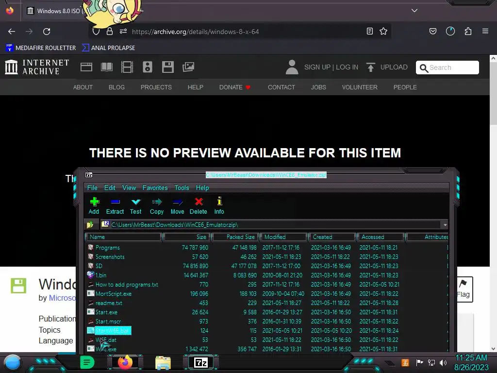The height and width of the screenshot is (373, 497).
Task: Sort by the Modified column header
Action: (x=284, y=237)
